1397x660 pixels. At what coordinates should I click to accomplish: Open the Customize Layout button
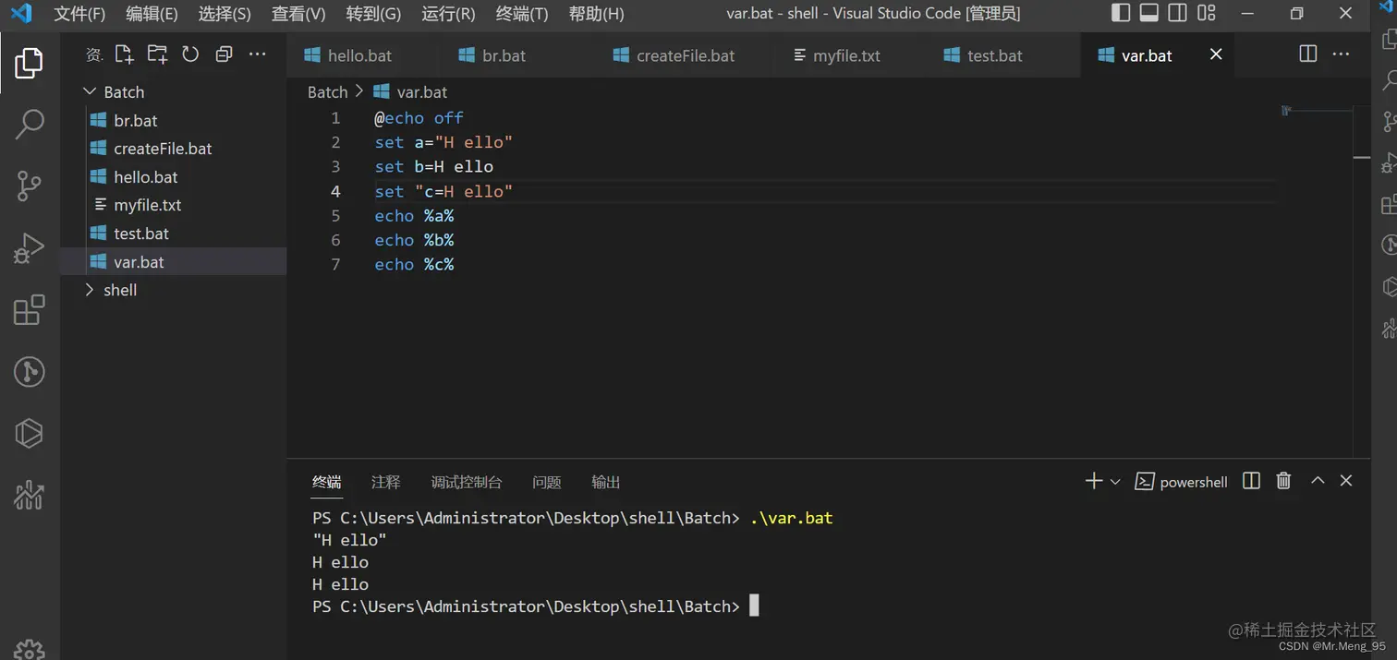tap(1207, 13)
